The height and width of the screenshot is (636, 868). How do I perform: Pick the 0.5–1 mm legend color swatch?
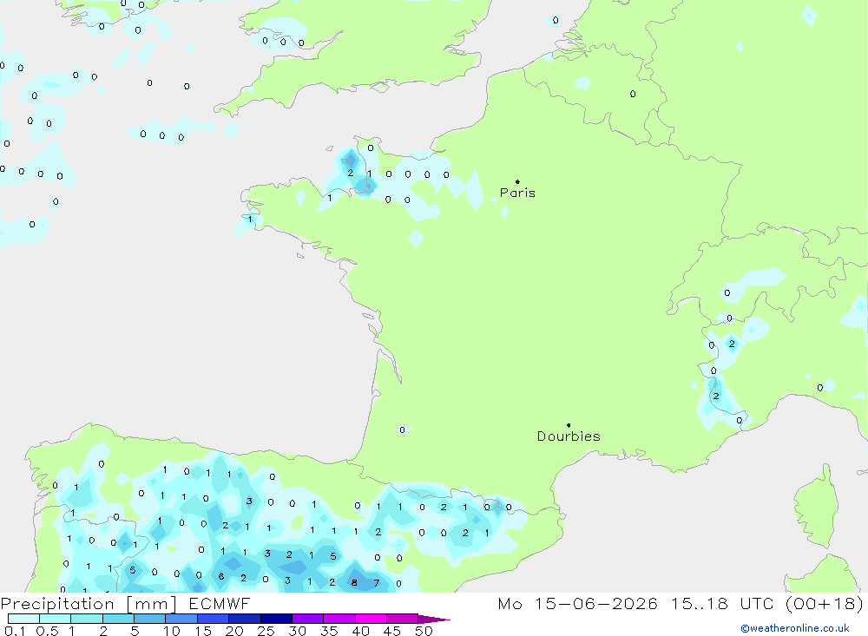pyautogui.click(x=56, y=619)
